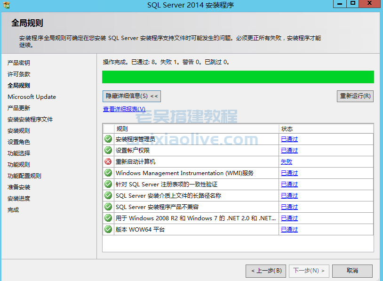Click the check icon for the WMI服务 rule
Screen dimensions: 383x281
(x=108, y=173)
